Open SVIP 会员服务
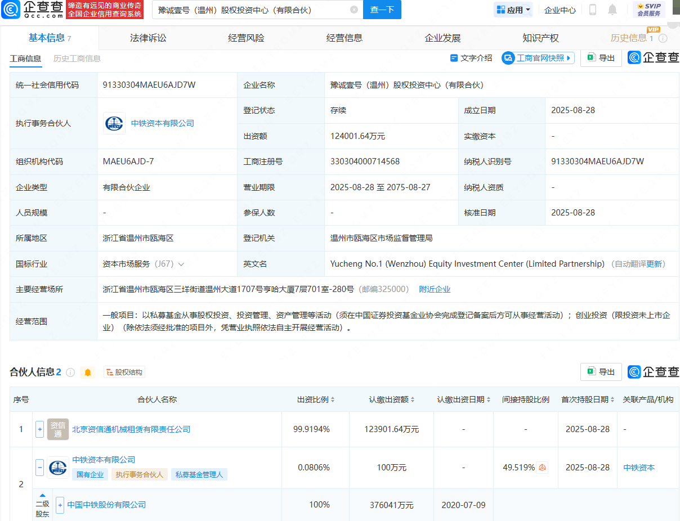Viewport: 680px width, 521px height. pyautogui.click(x=649, y=10)
